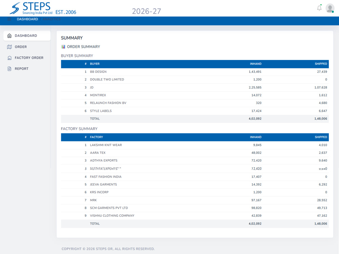Image resolution: width=339 pixels, height=254 pixels.
Task: Select JEEVA GARMENTS factory
Action: (x=195, y=185)
